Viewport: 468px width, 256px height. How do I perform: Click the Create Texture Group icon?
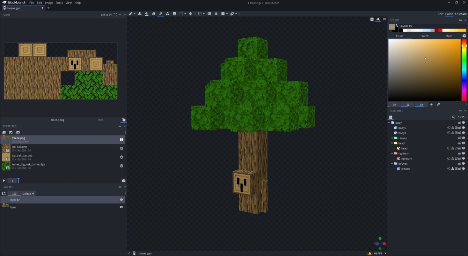[x=18, y=133]
